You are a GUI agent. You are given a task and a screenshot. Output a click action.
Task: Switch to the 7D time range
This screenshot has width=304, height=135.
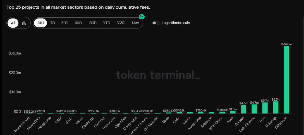pyautogui.click(x=52, y=23)
